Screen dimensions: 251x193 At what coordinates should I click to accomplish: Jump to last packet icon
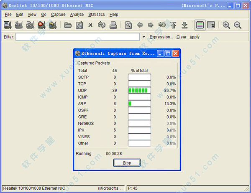point(184,25)
